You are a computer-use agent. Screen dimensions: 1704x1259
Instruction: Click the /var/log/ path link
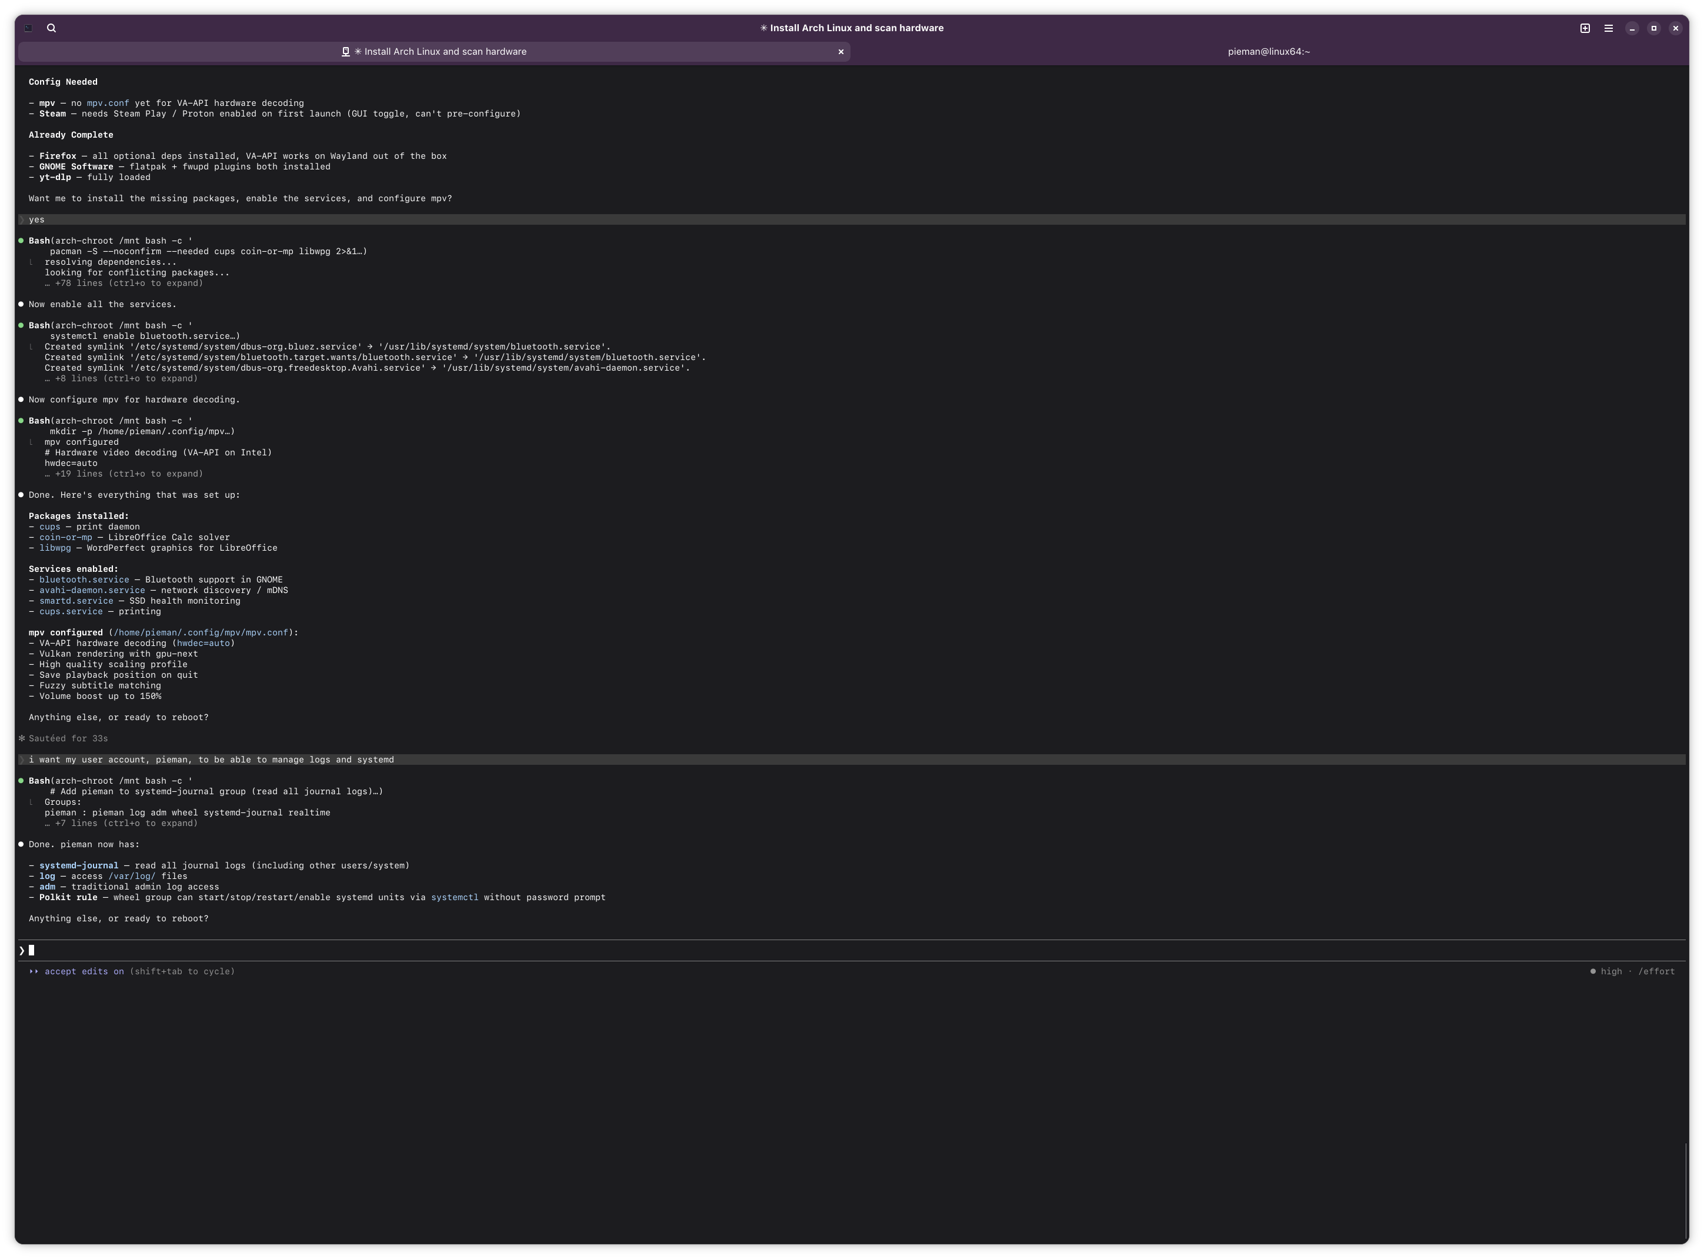tap(131, 877)
